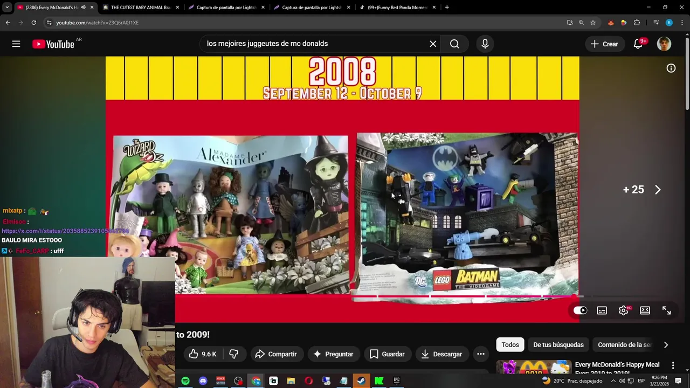Open Spotify from the taskbar

[185, 381]
